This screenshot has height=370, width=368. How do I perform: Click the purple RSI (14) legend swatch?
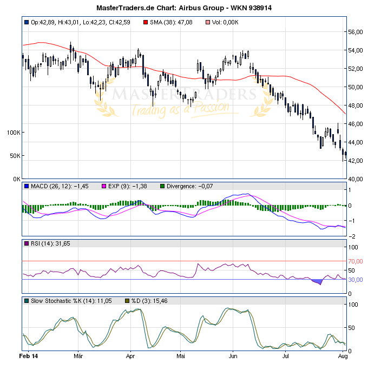[27, 243]
